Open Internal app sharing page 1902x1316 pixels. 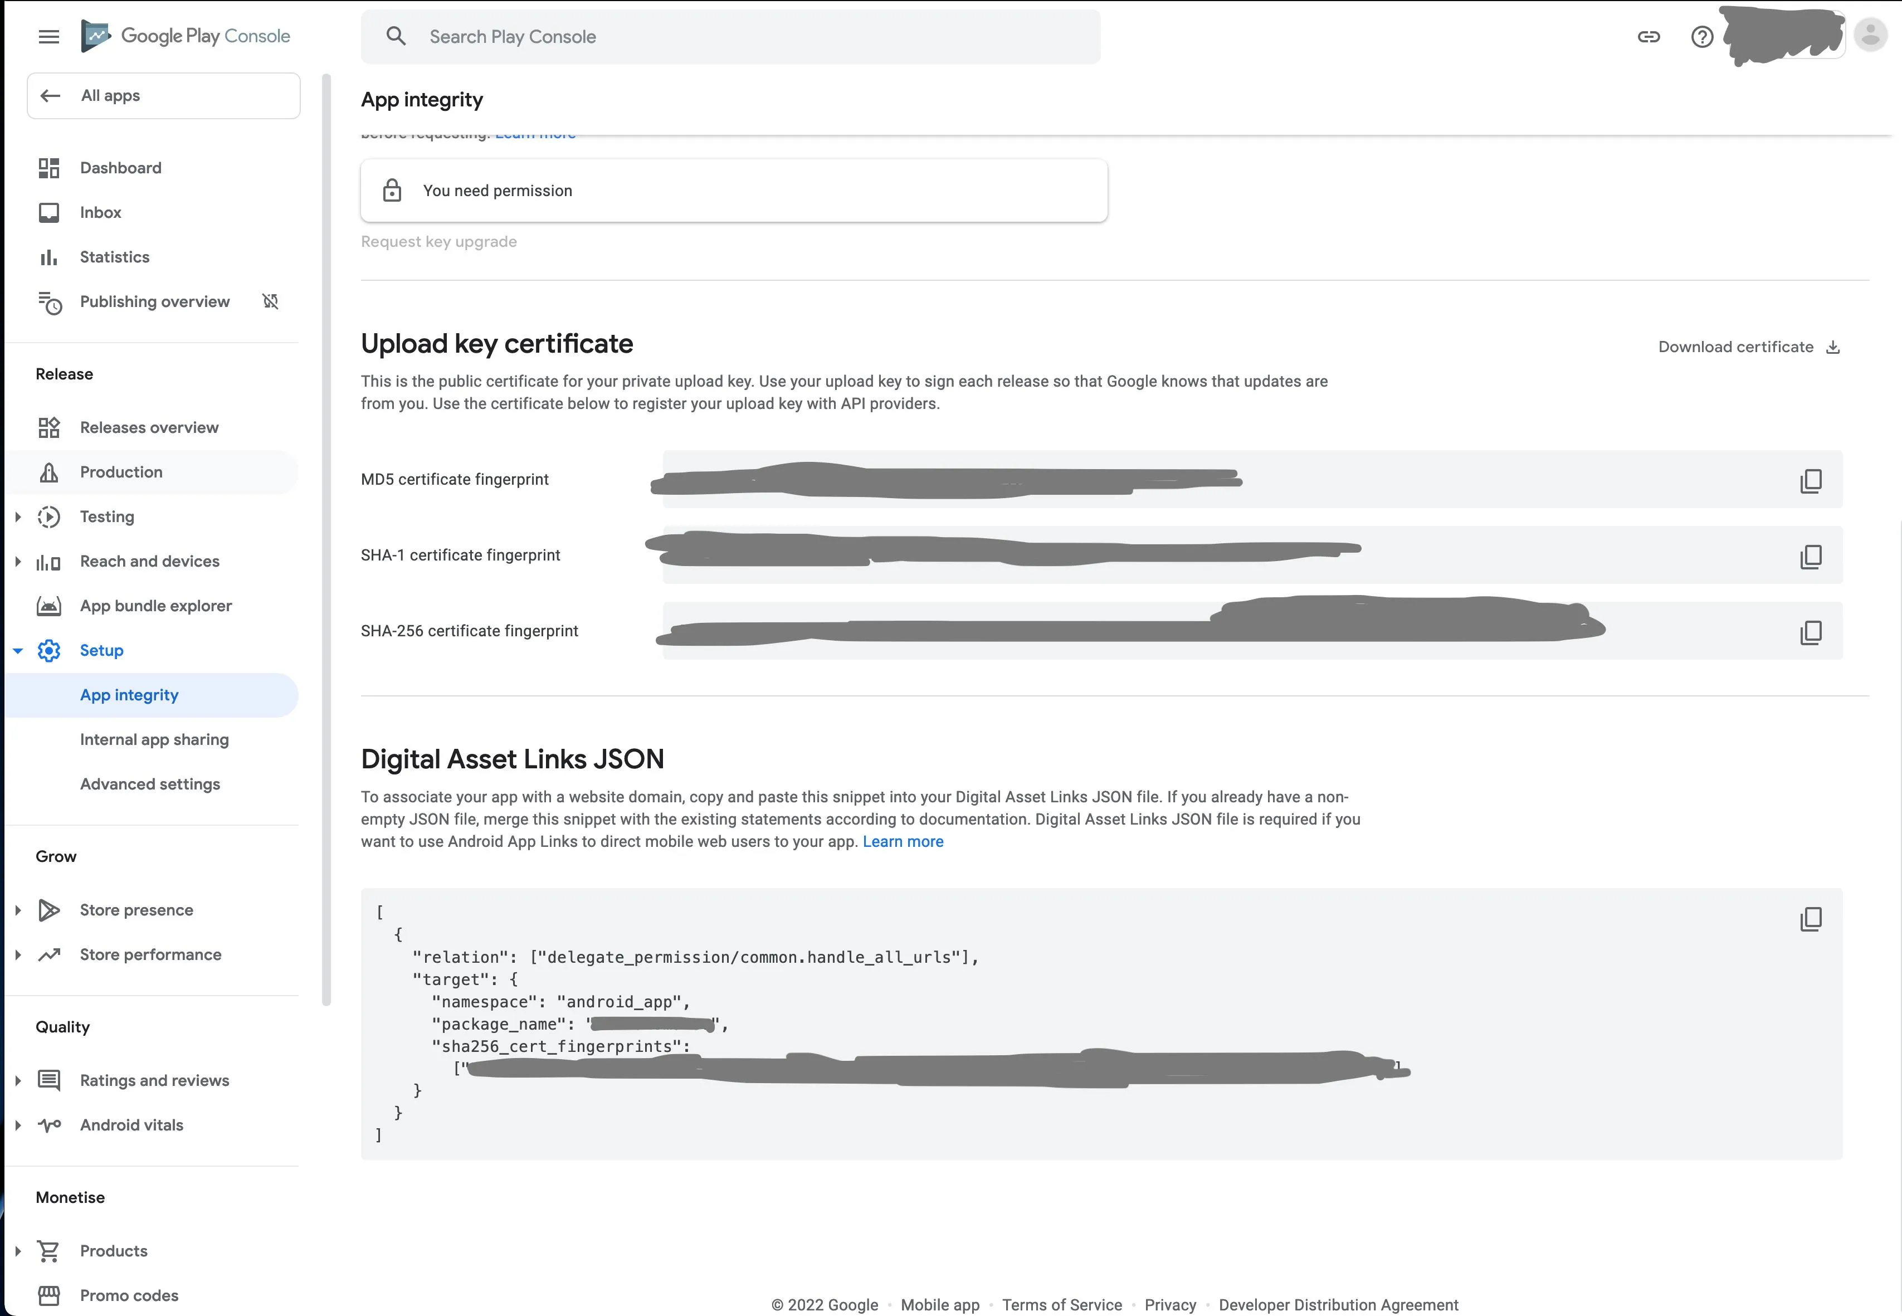[154, 740]
